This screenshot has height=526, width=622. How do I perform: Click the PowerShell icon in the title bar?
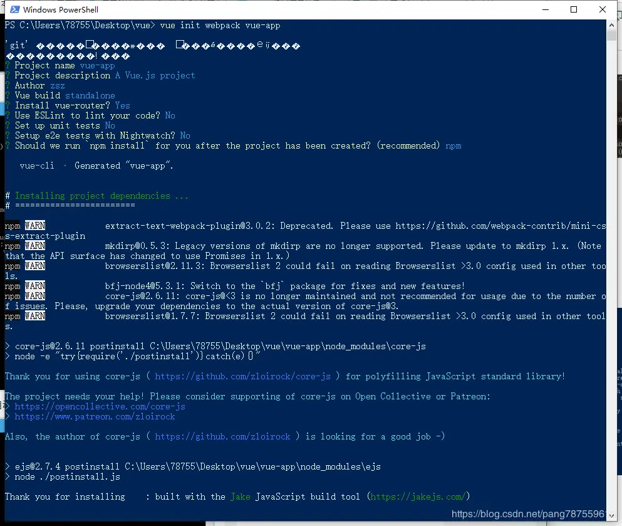click(14, 9)
